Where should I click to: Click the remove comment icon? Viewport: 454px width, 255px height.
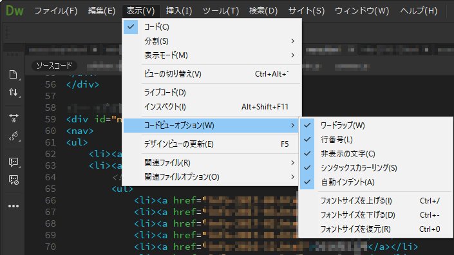tap(14, 180)
